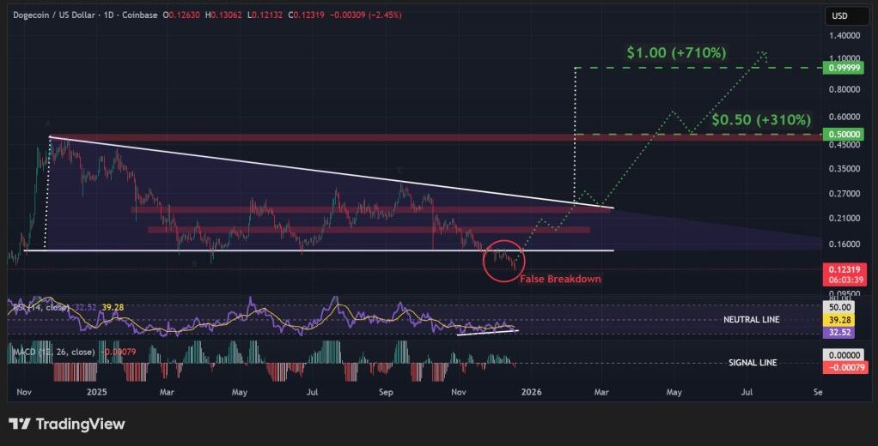Select the L0.12132 low price value
The width and height of the screenshot is (878, 446).
coord(265,15)
